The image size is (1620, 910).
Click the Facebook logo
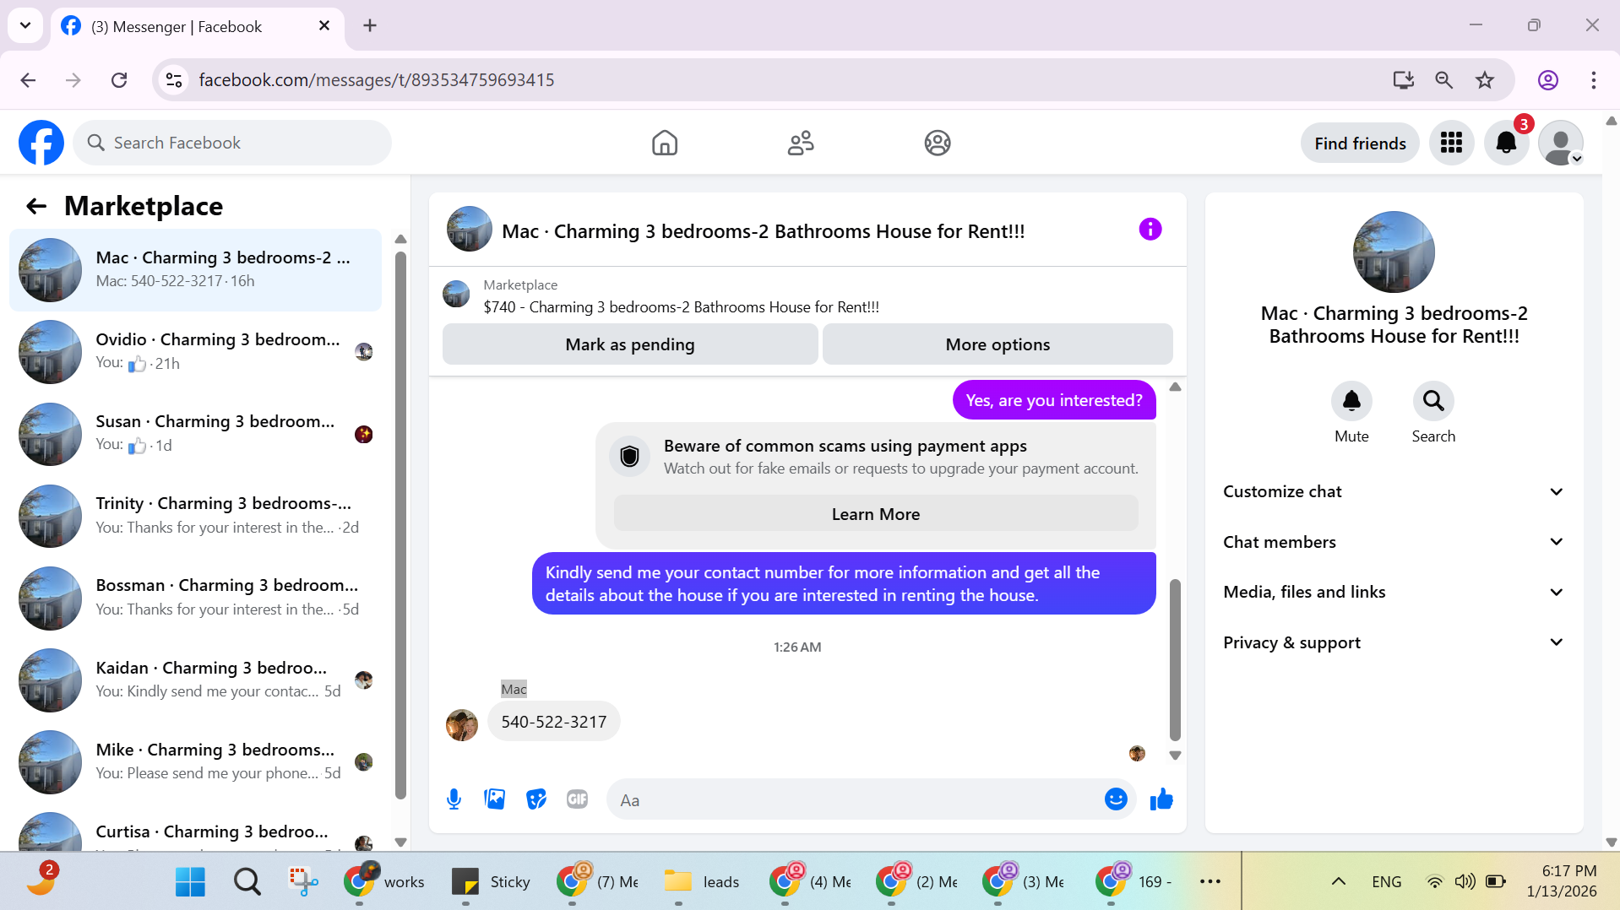41,143
